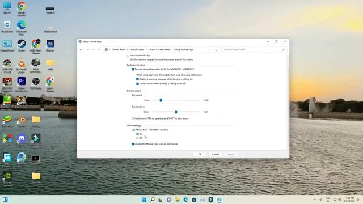Open the BlueStacks desktop shortcut

click(7, 121)
